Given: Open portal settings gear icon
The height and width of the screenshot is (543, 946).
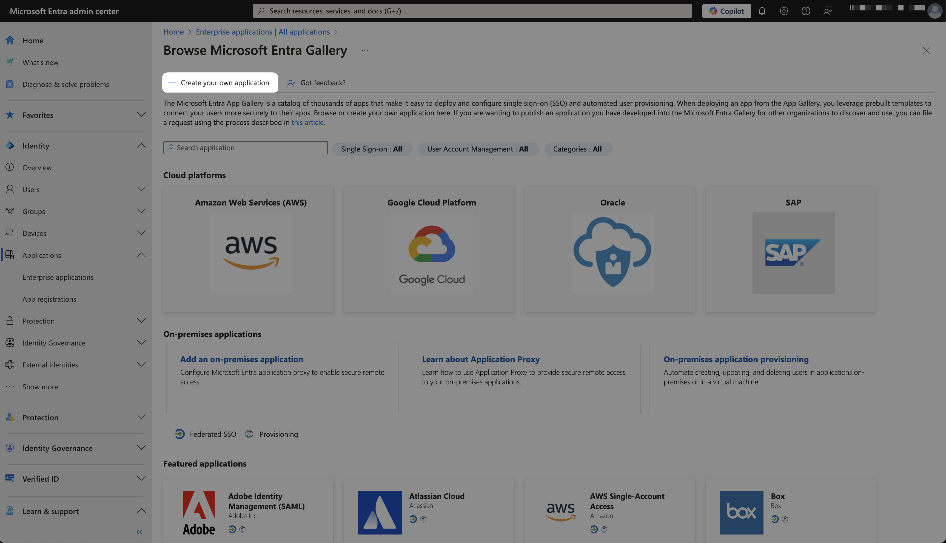Looking at the screenshot, I should click(784, 11).
